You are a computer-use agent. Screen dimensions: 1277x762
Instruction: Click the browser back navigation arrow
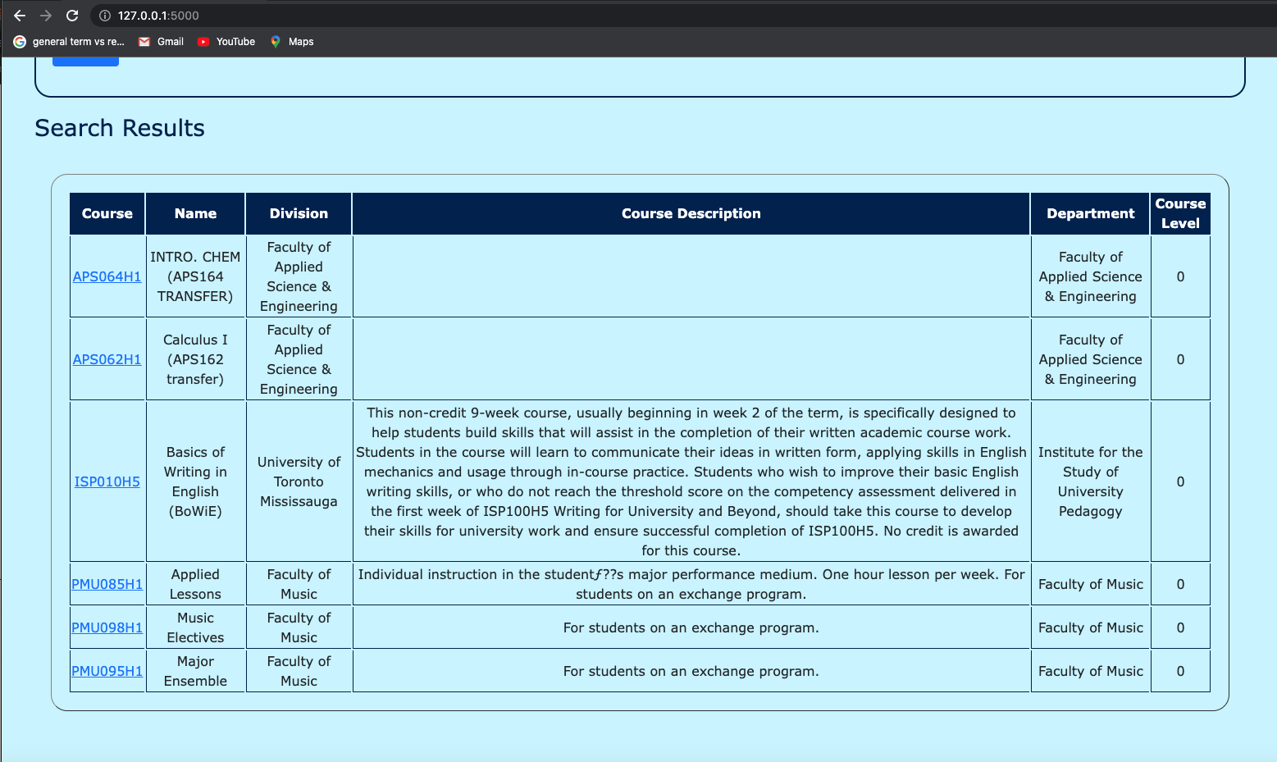(x=19, y=14)
